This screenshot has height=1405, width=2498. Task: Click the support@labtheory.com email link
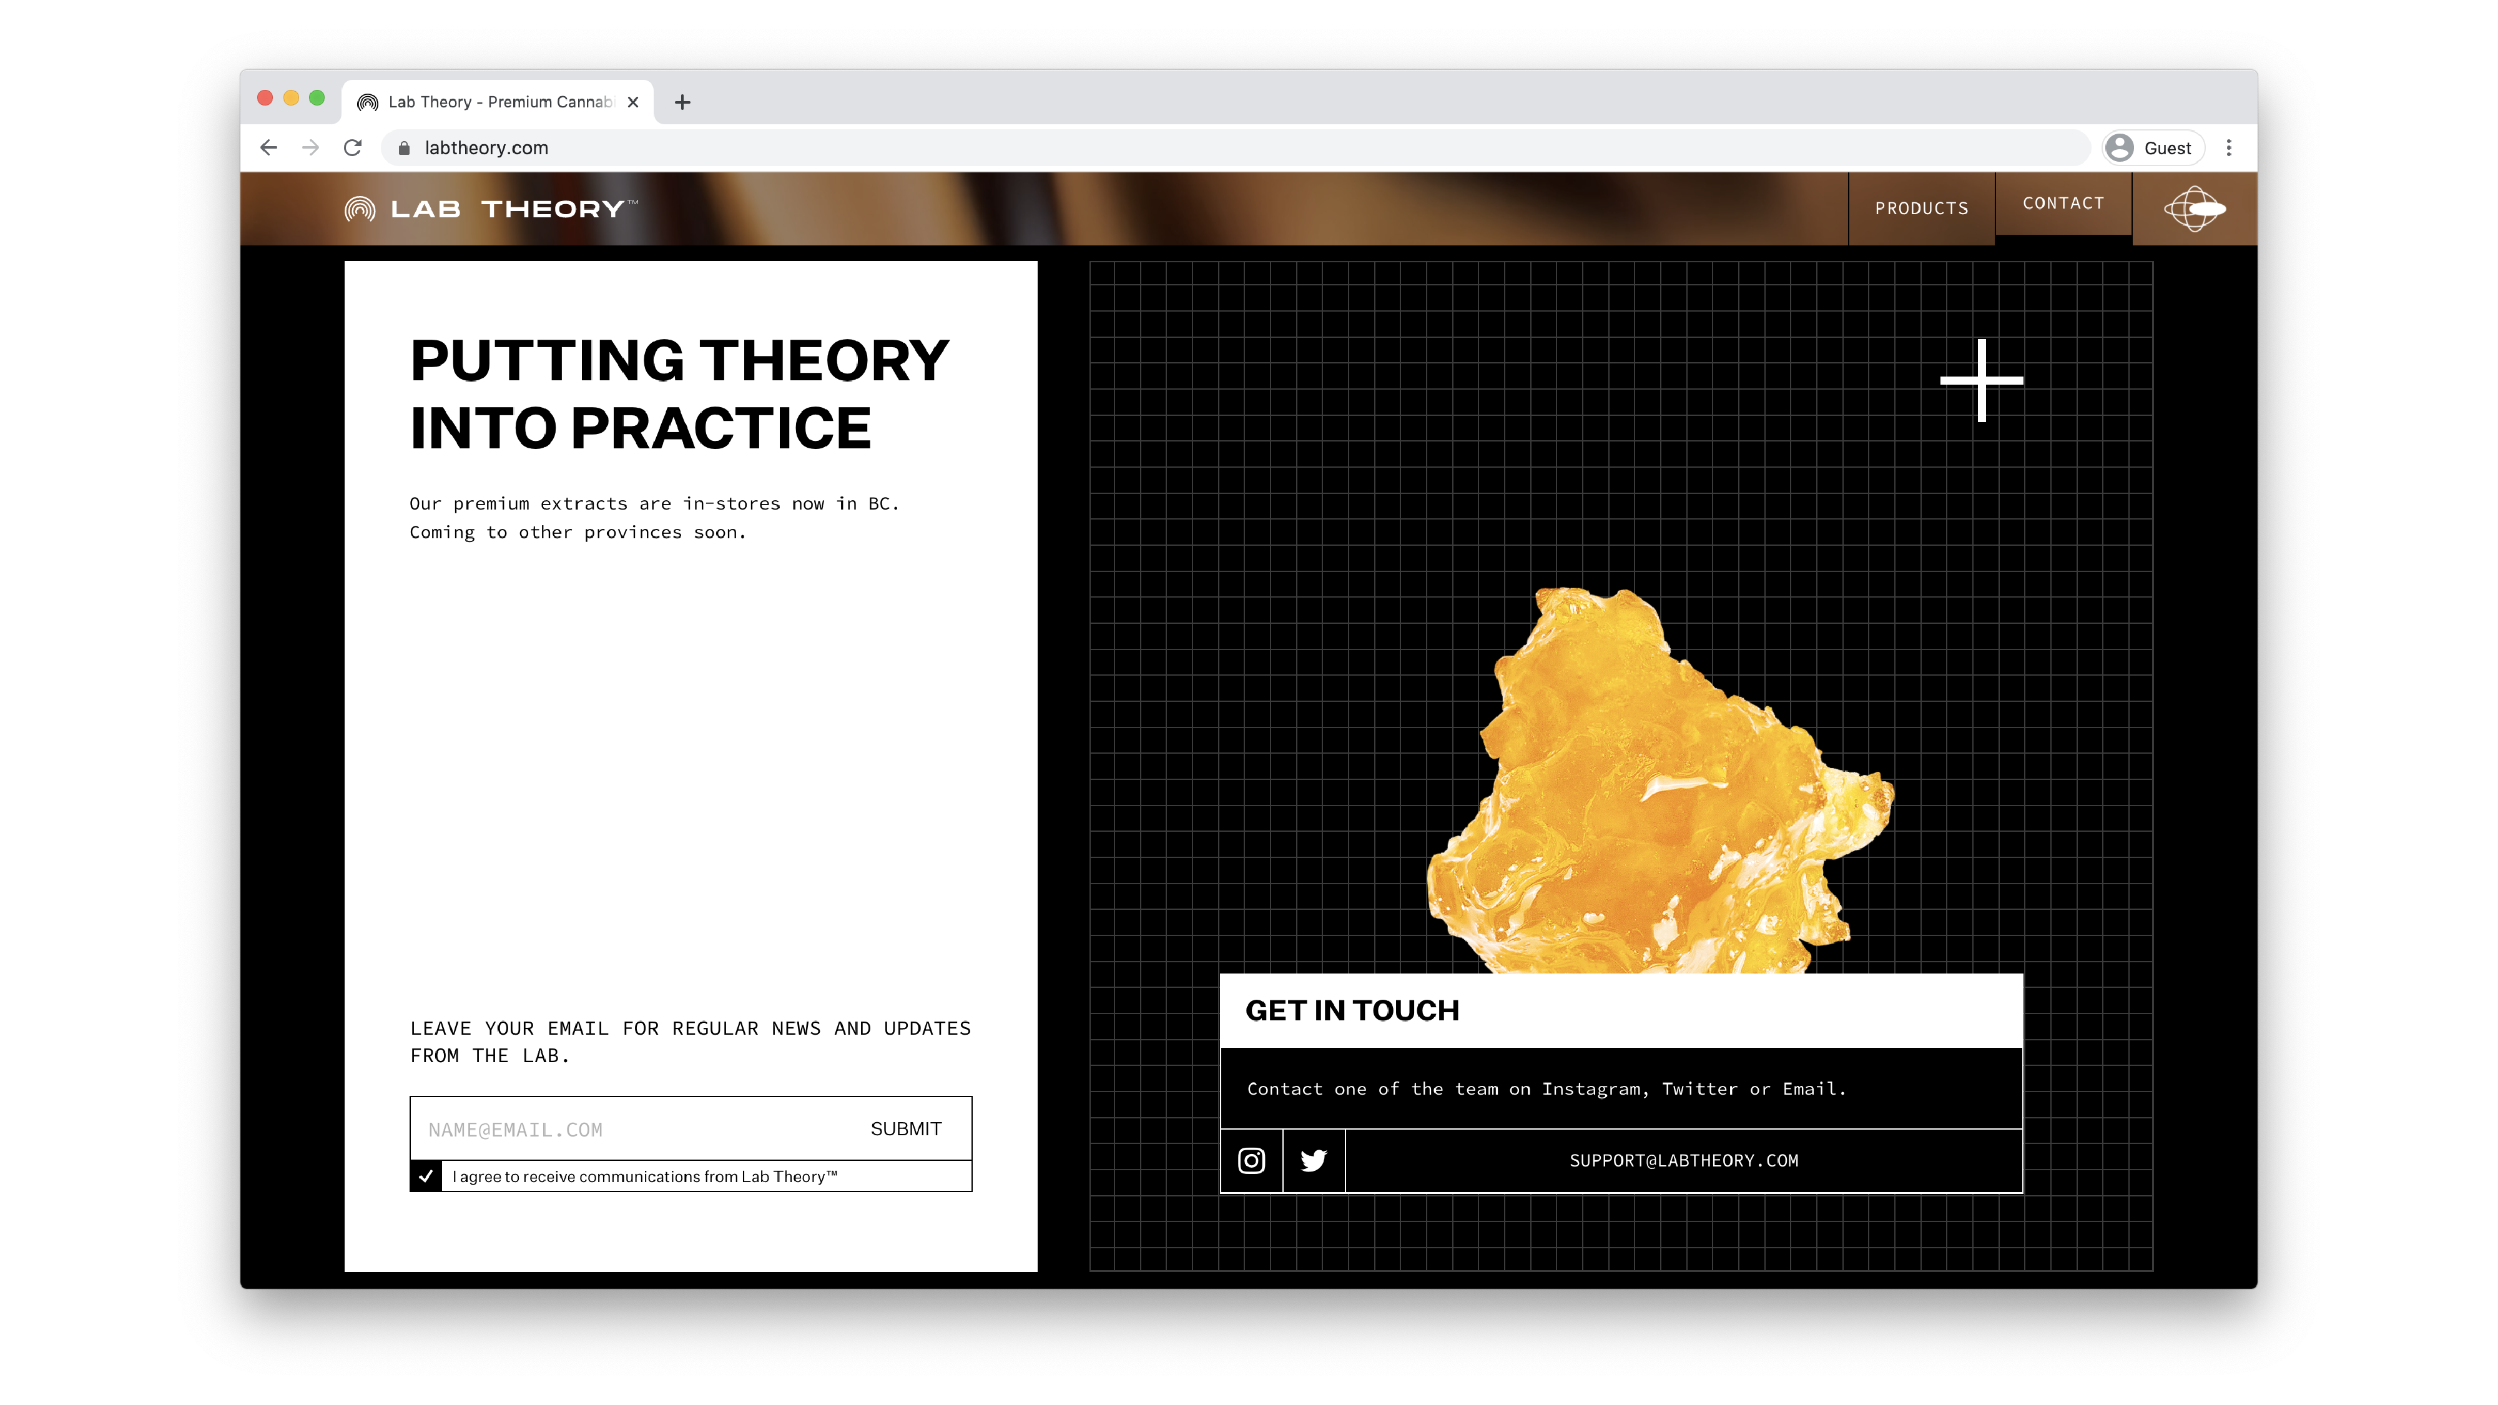click(x=1683, y=1160)
